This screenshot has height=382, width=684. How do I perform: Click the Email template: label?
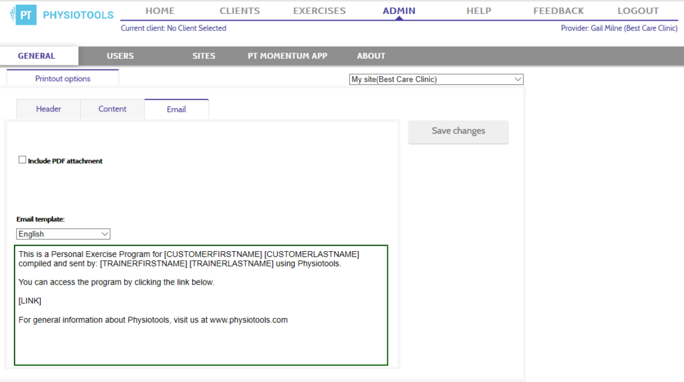[41, 219]
